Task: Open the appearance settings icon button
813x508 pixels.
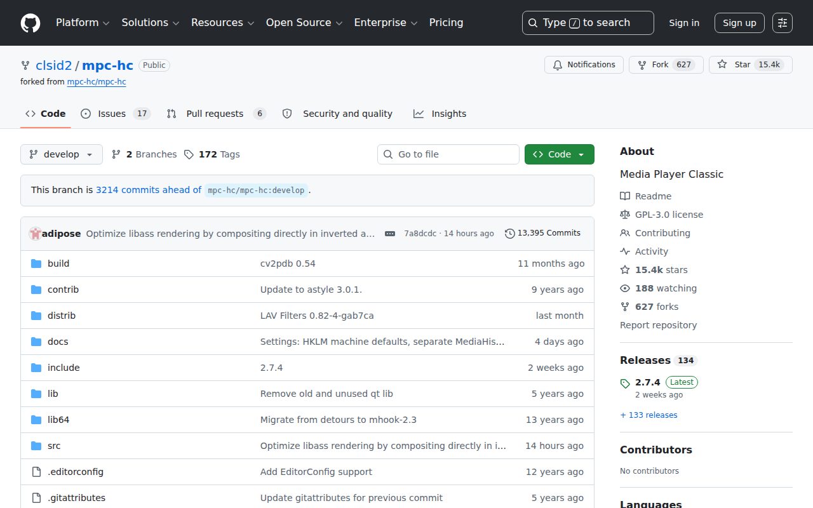Action: click(783, 23)
